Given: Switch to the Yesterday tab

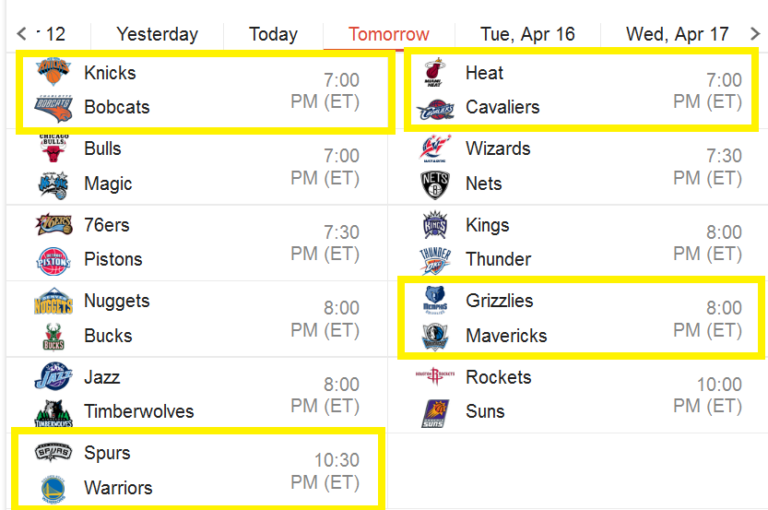Looking at the screenshot, I should click(158, 34).
